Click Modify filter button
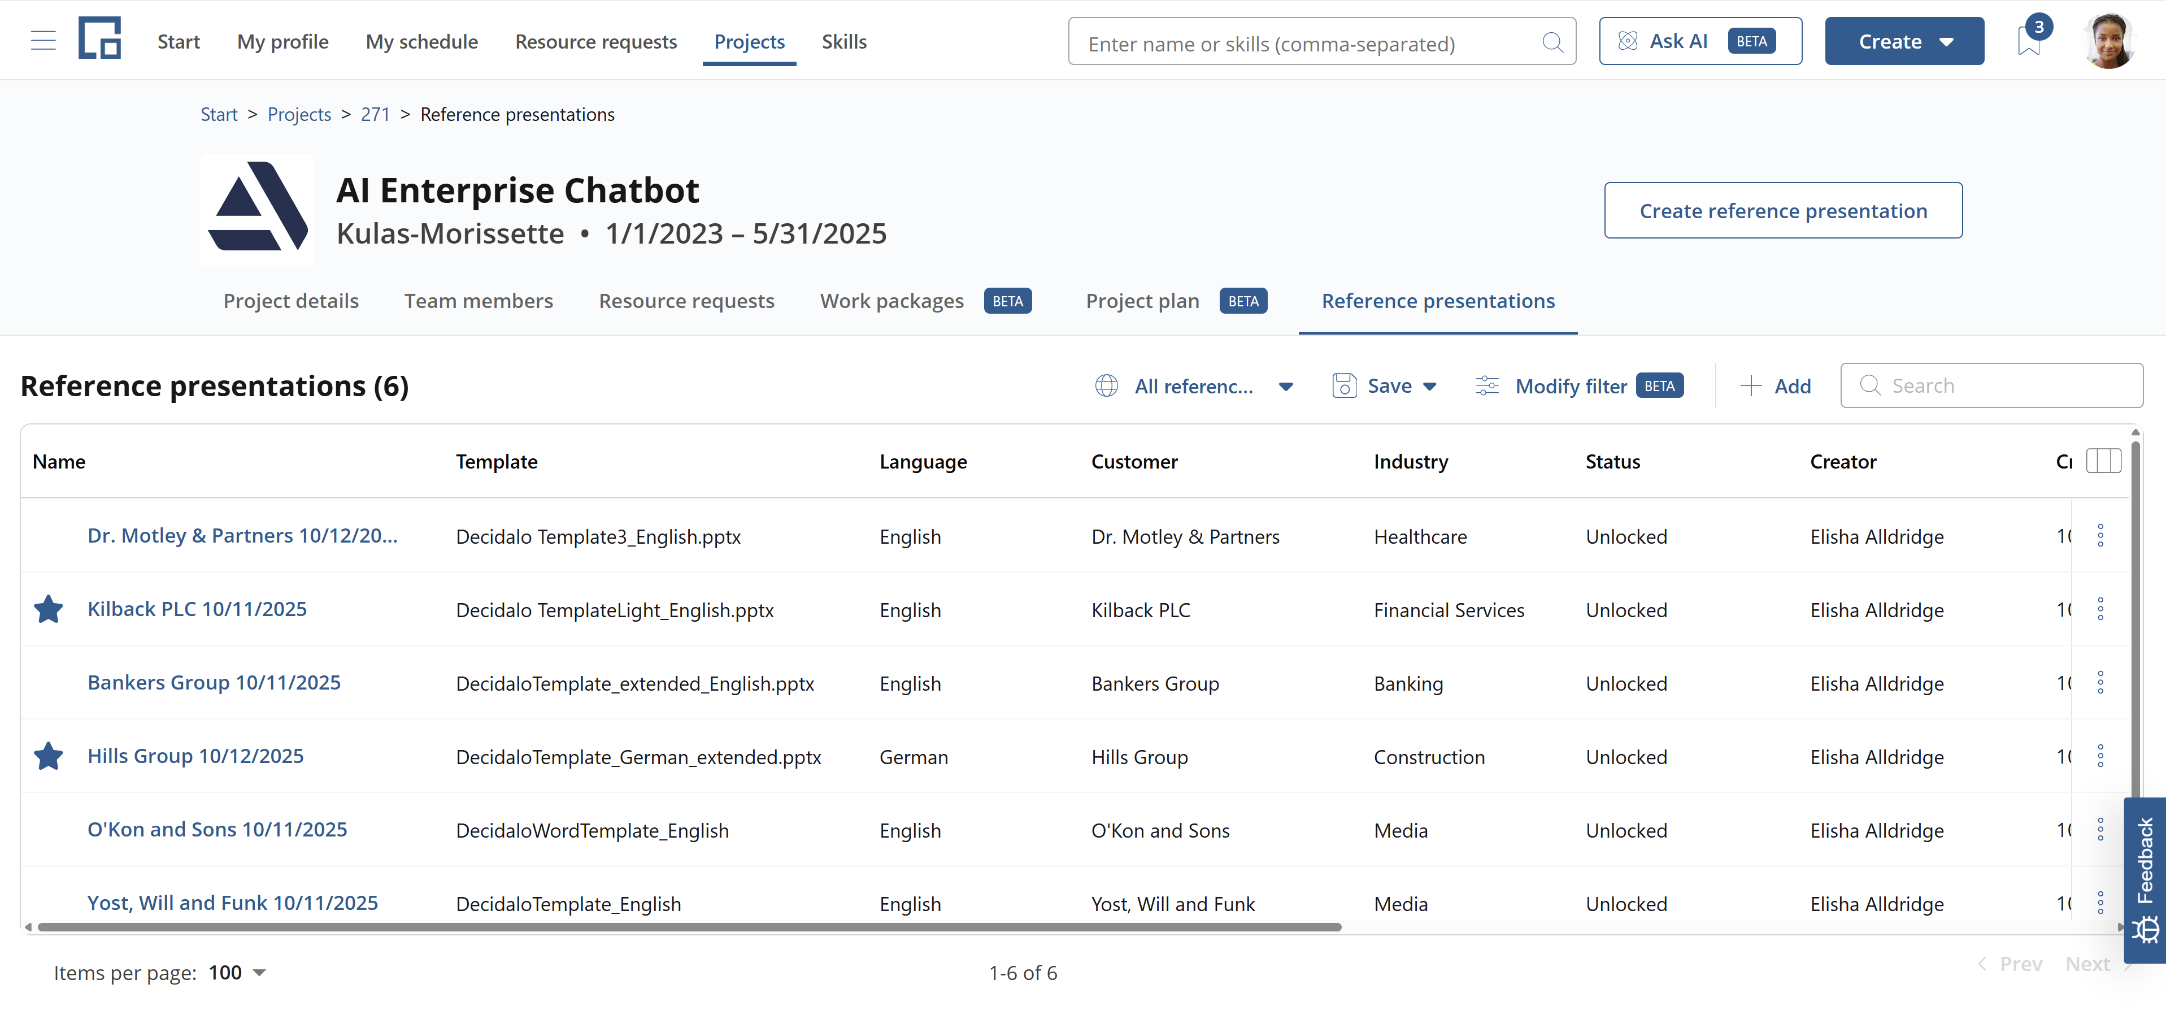 pos(1579,386)
